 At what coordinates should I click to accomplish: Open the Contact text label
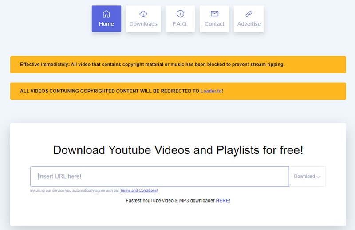tap(214, 24)
